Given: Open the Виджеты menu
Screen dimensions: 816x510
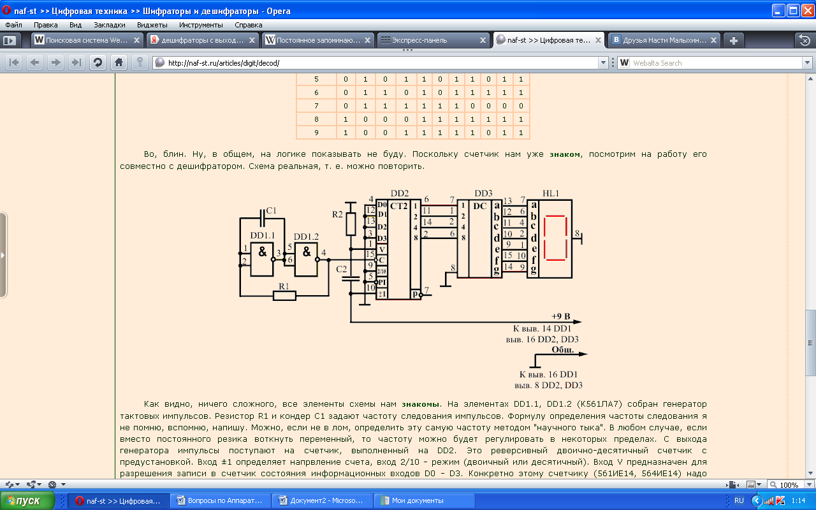Looking at the screenshot, I should pyautogui.click(x=152, y=25).
